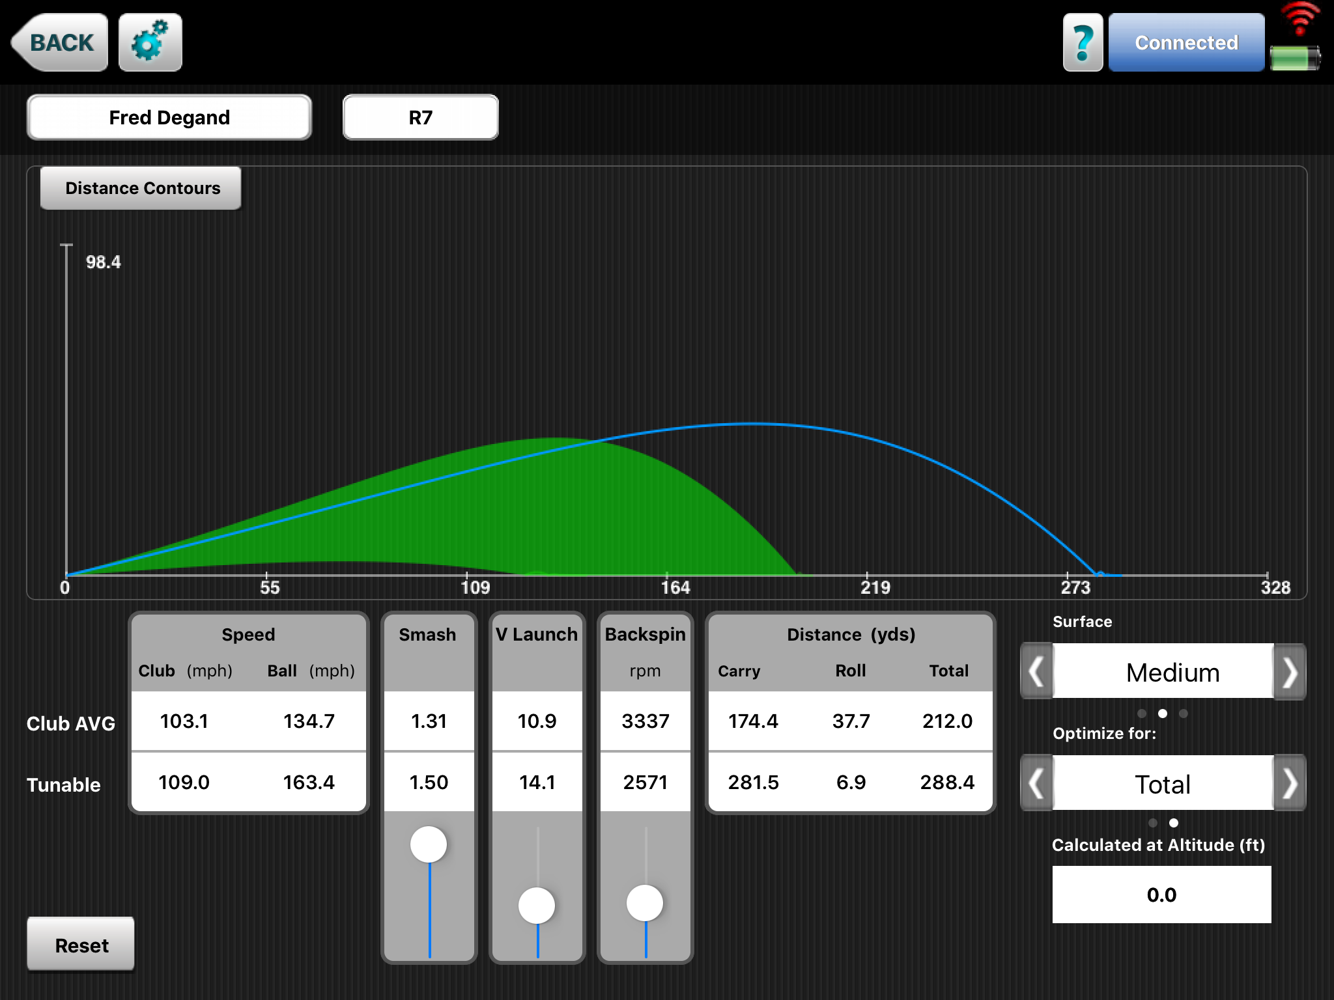Adjust the V Launch slider knob

pos(537,906)
